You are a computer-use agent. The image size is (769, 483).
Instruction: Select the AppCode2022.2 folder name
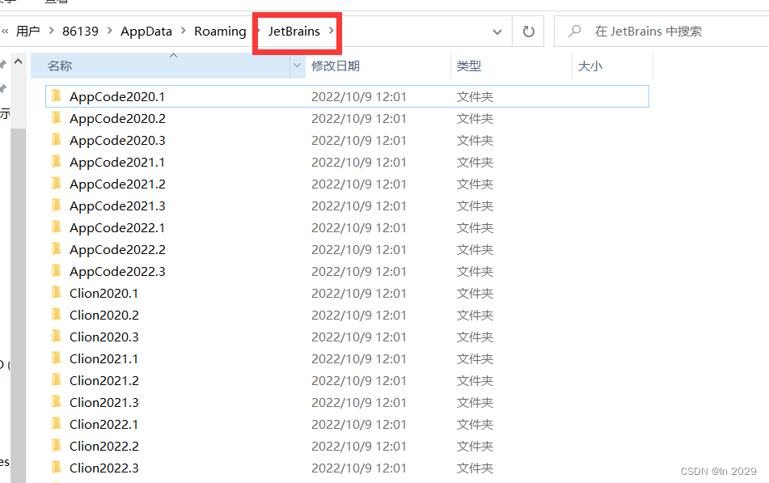point(118,249)
